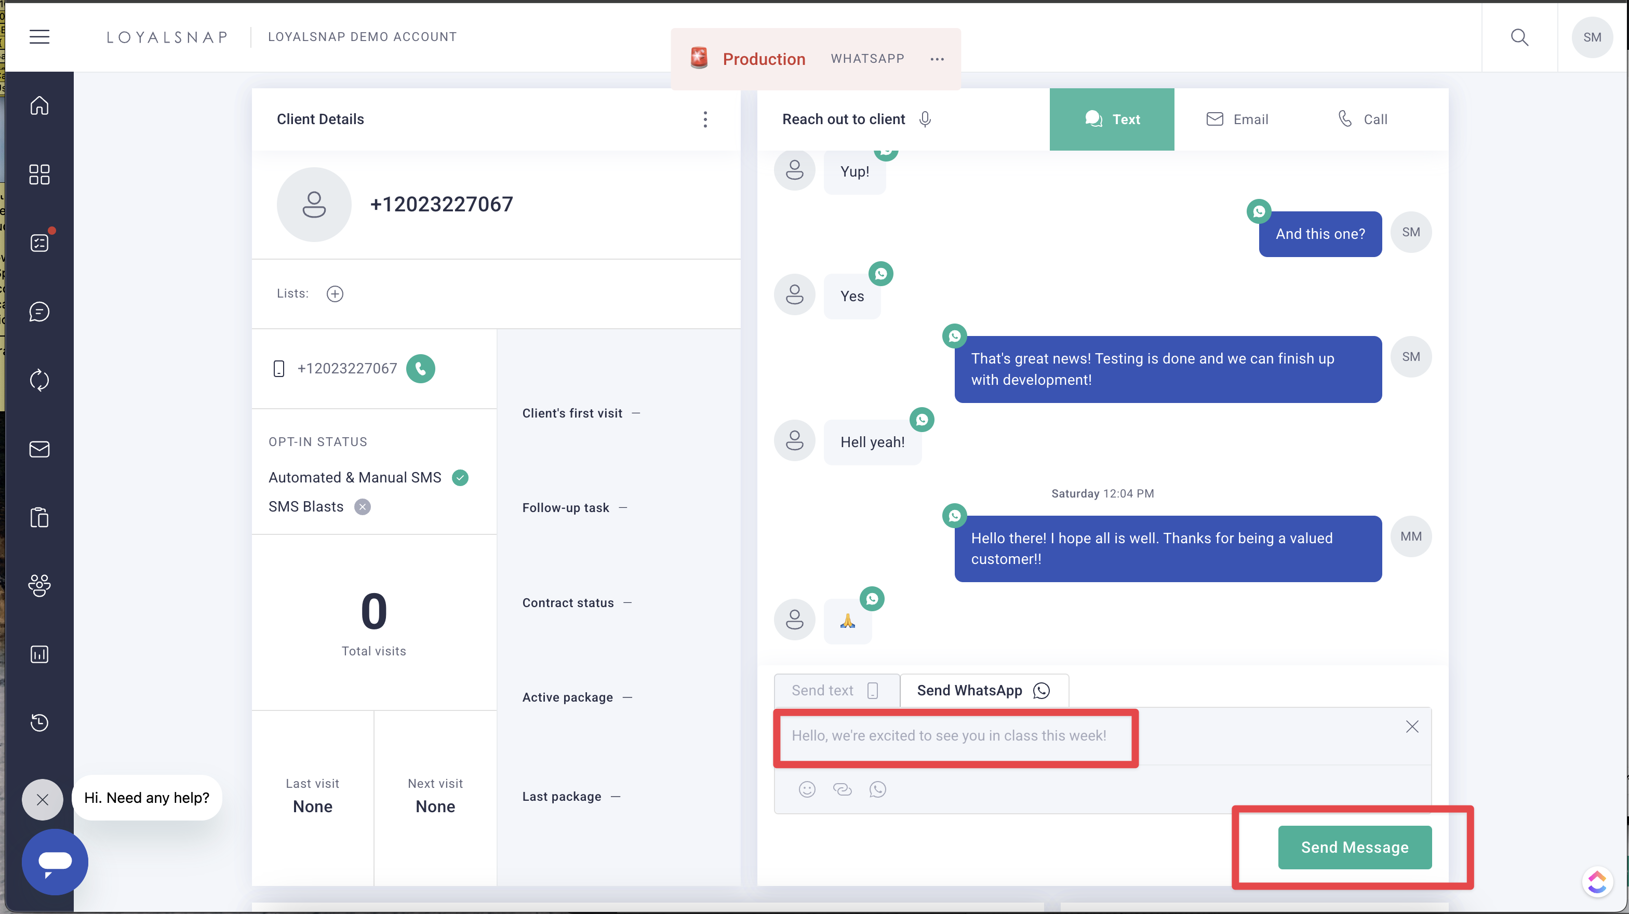Open the chat messages sidebar icon
1629x914 pixels.
pos(39,312)
